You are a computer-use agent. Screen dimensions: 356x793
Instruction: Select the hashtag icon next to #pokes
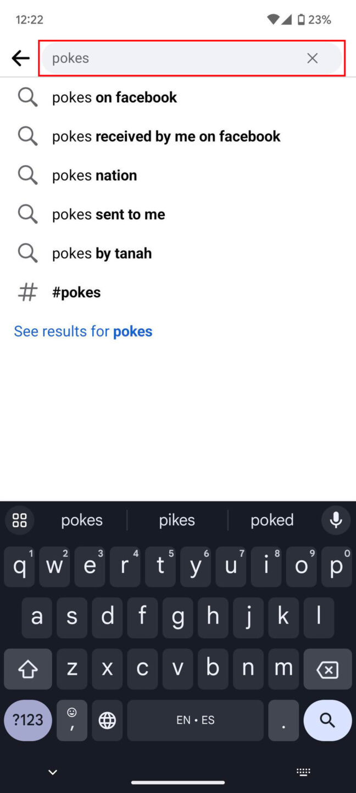(x=27, y=292)
